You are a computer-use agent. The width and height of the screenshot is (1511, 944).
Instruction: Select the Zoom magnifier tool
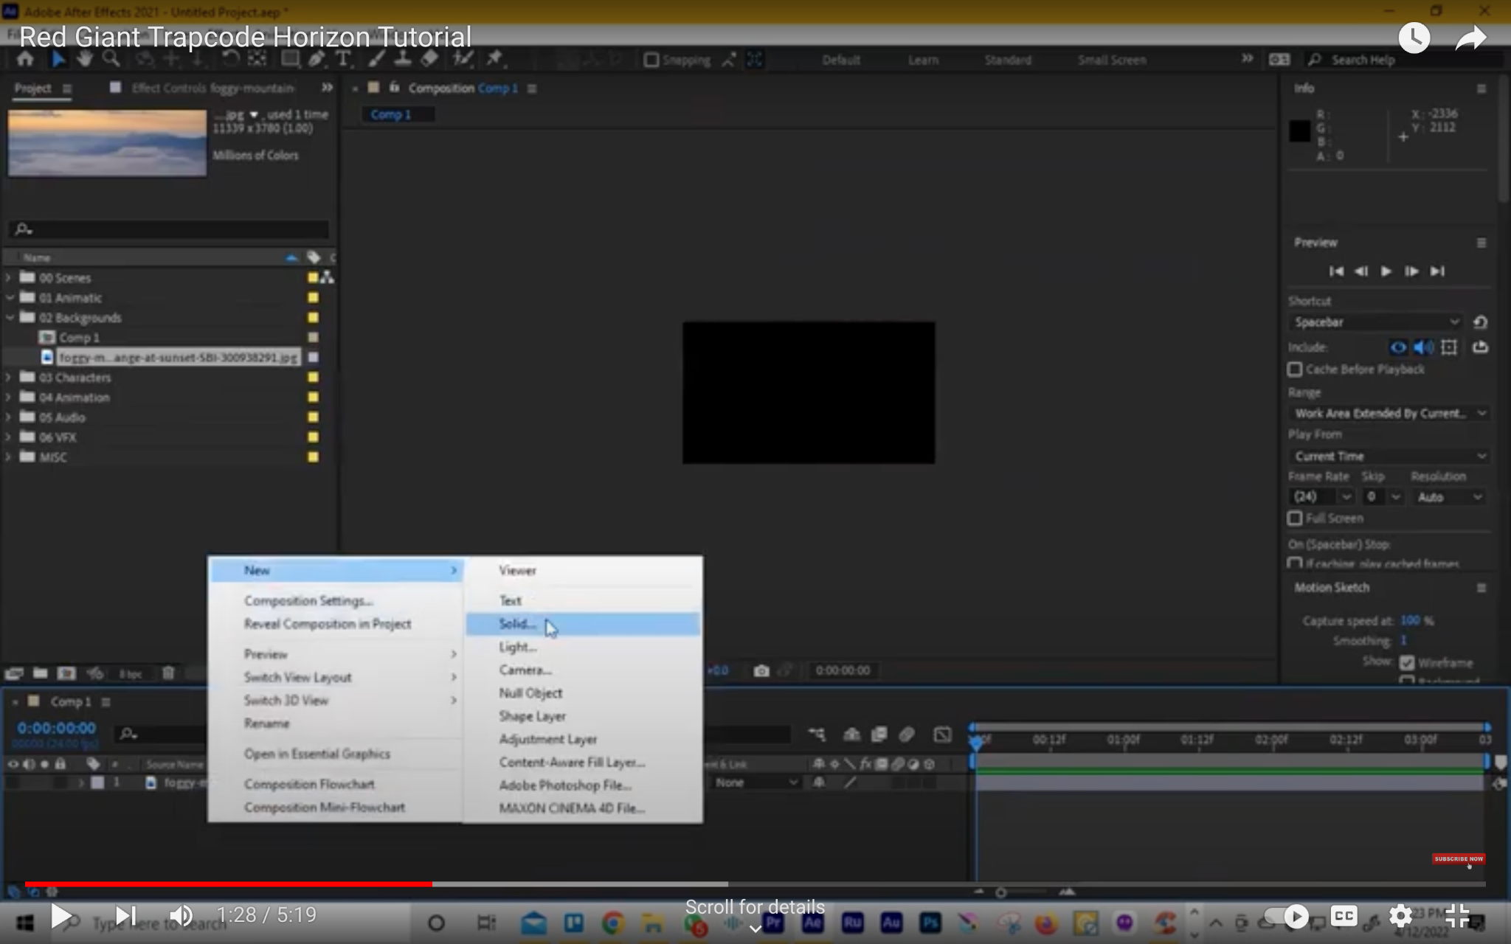(x=111, y=59)
